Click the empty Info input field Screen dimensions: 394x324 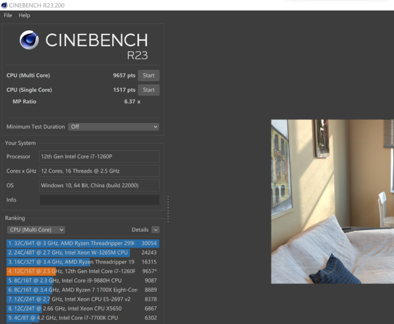99,200
